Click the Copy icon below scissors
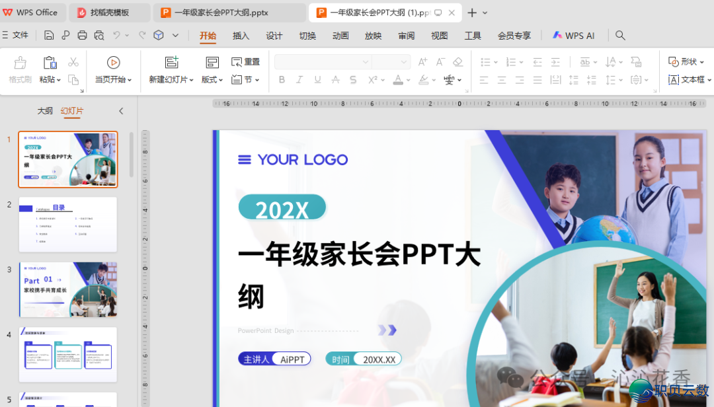Image resolution: width=714 pixels, height=407 pixels. click(73, 80)
